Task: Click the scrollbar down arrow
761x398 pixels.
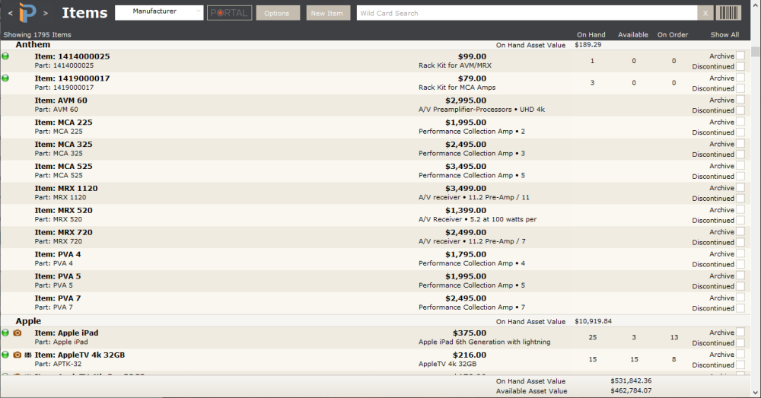Action: pos(755,393)
